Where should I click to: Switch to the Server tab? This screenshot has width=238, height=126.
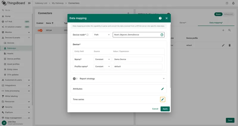click(x=183, y=23)
